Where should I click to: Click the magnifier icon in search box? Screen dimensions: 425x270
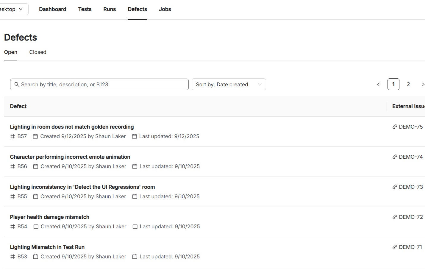17,85
